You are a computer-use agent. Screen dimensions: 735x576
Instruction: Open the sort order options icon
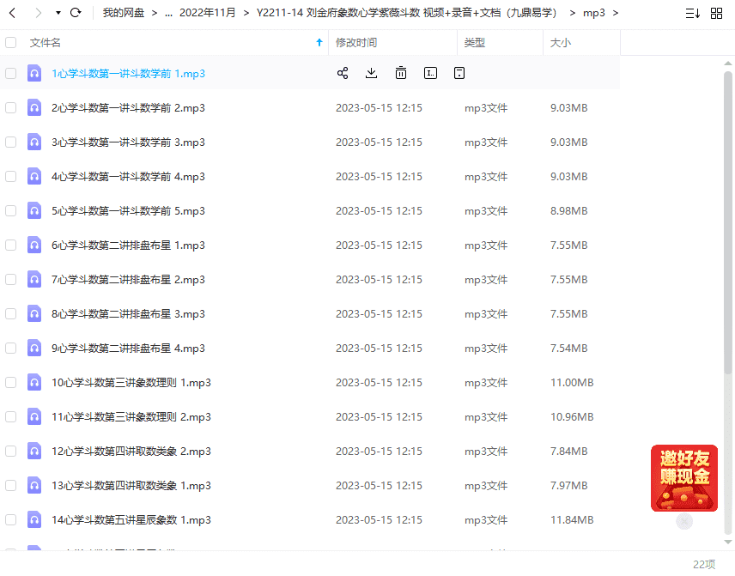point(692,13)
